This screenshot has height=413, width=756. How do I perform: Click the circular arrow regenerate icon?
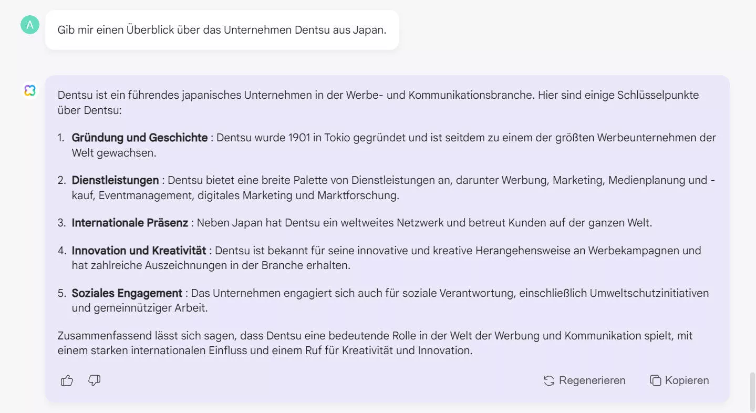pos(548,380)
